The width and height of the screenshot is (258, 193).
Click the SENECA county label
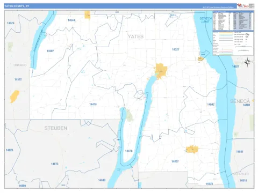point(240,101)
